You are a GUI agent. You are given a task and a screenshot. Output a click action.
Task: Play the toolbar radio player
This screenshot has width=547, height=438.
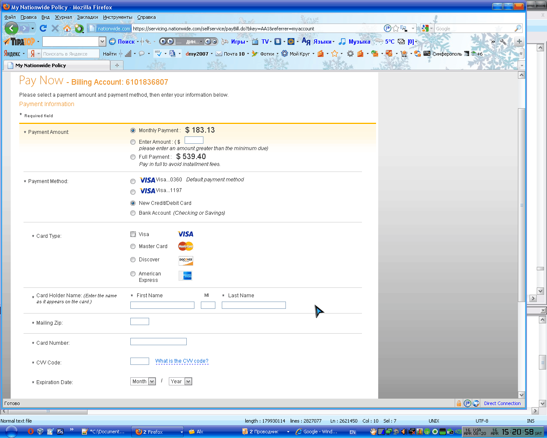[x=171, y=41]
